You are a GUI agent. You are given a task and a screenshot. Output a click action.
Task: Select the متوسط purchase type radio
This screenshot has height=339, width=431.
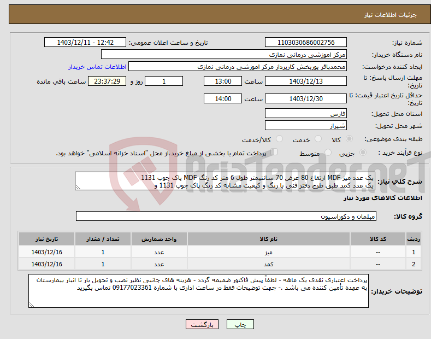328,152
